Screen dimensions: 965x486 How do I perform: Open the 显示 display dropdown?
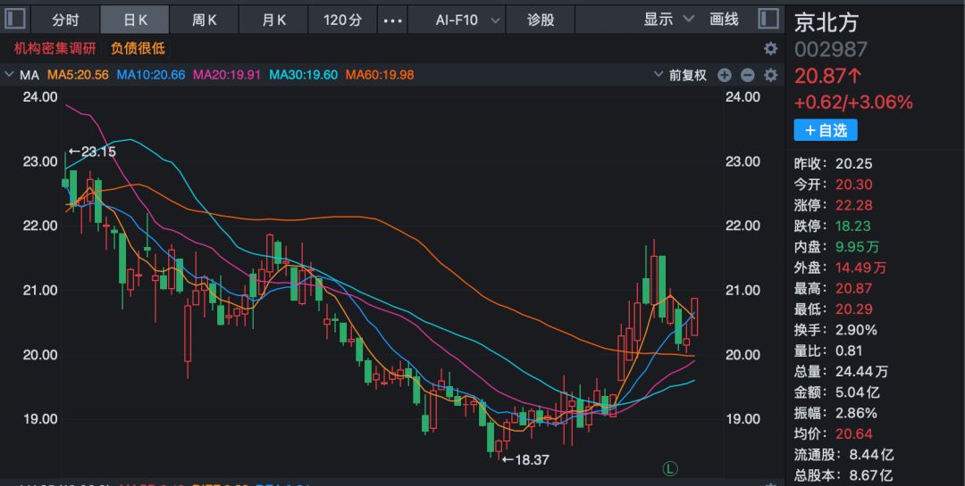[x=668, y=20]
